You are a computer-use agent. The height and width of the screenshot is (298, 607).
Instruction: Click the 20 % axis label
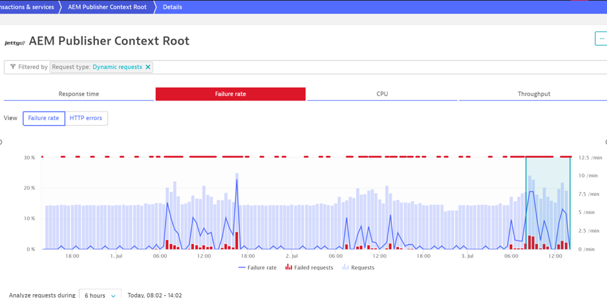pos(30,188)
